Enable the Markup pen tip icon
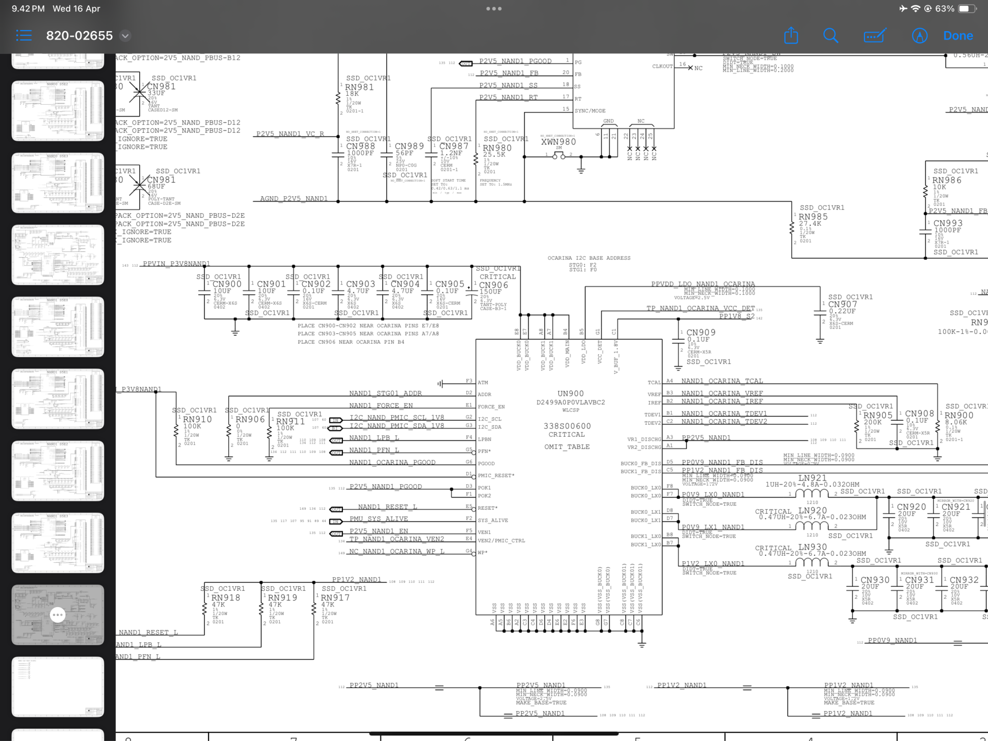Image resolution: width=988 pixels, height=741 pixels. (x=919, y=36)
